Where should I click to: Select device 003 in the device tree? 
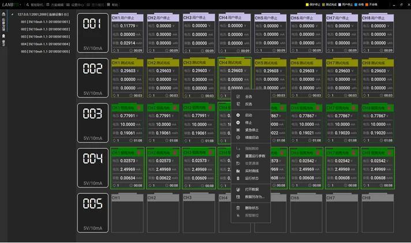tap(45, 36)
